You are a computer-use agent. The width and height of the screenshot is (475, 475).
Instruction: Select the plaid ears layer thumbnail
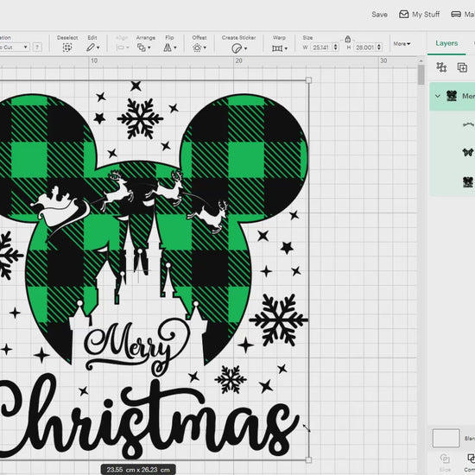click(468, 152)
